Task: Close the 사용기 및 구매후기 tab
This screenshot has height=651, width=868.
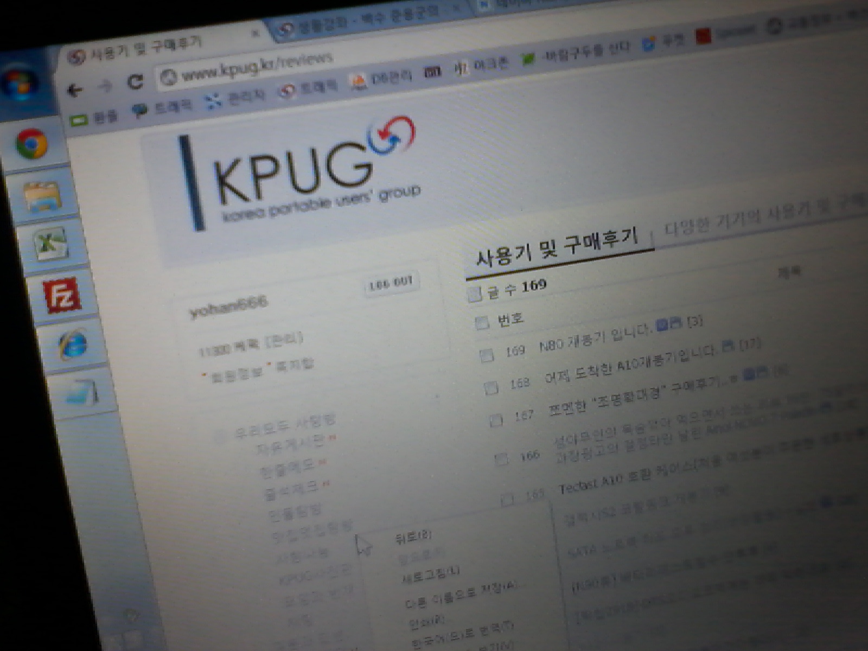Action: [255, 34]
